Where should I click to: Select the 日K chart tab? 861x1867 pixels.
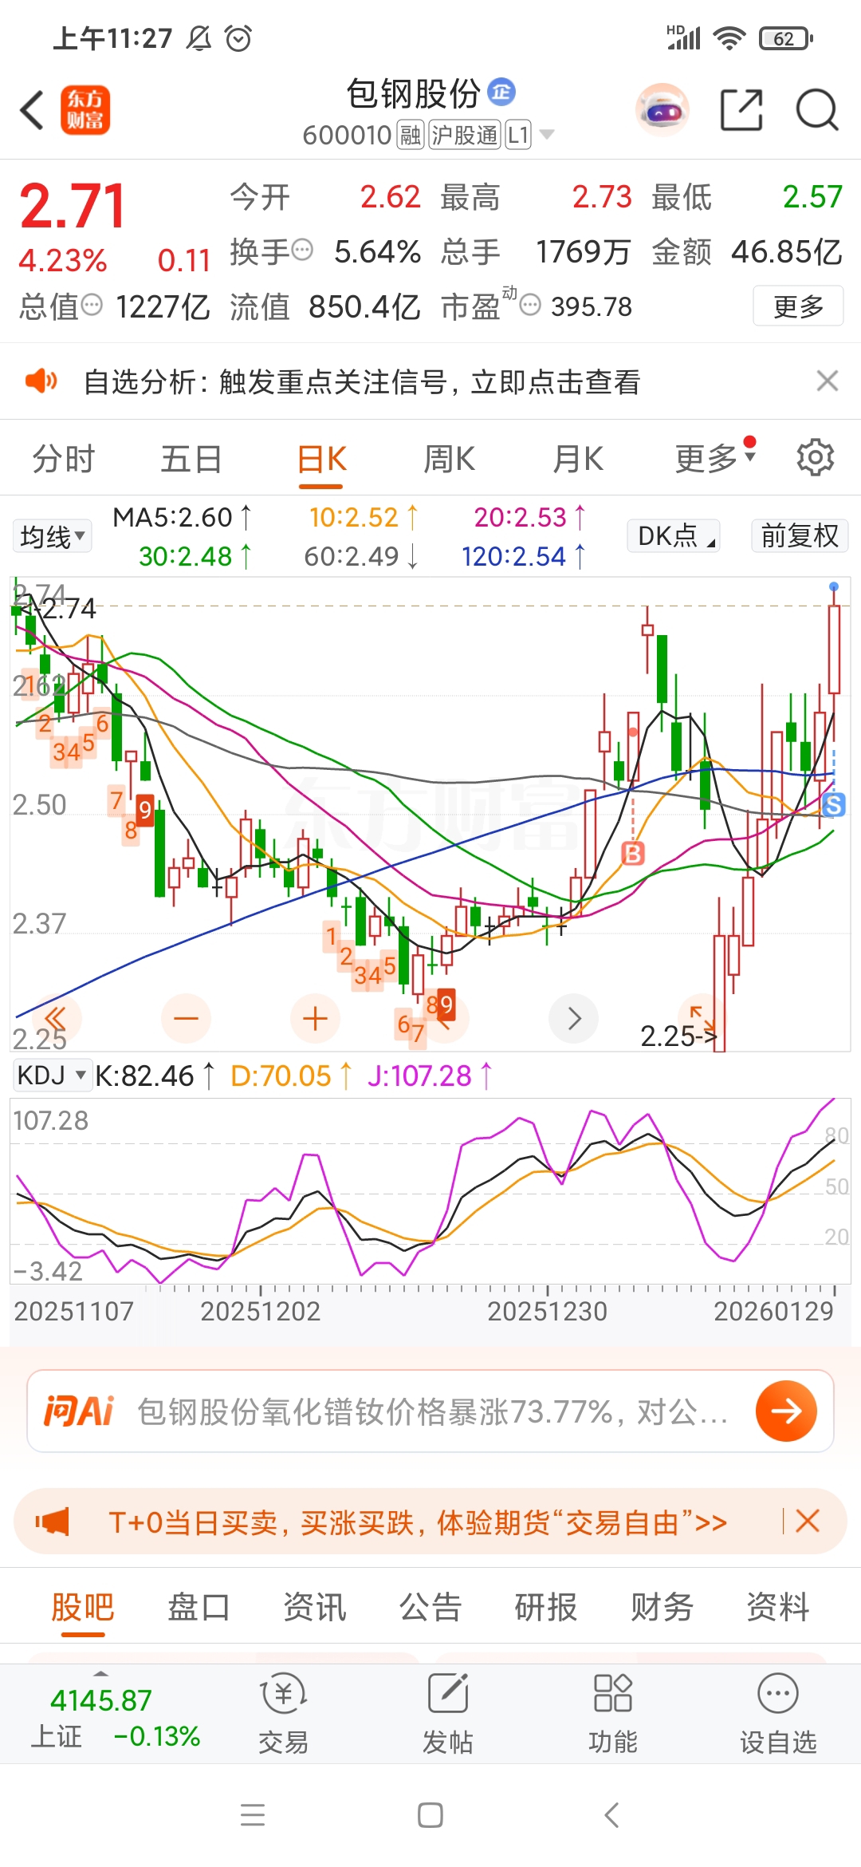pos(321,460)
